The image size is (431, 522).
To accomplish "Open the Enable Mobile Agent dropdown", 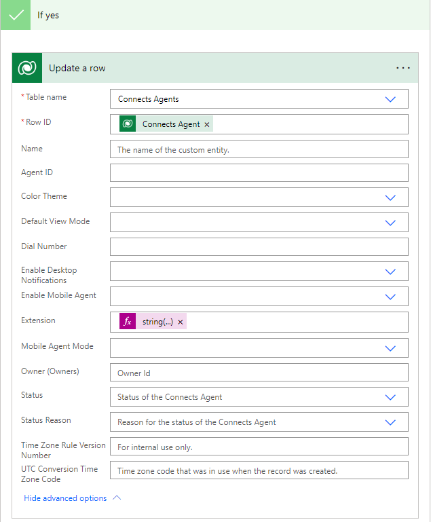I will click(390, 297).
